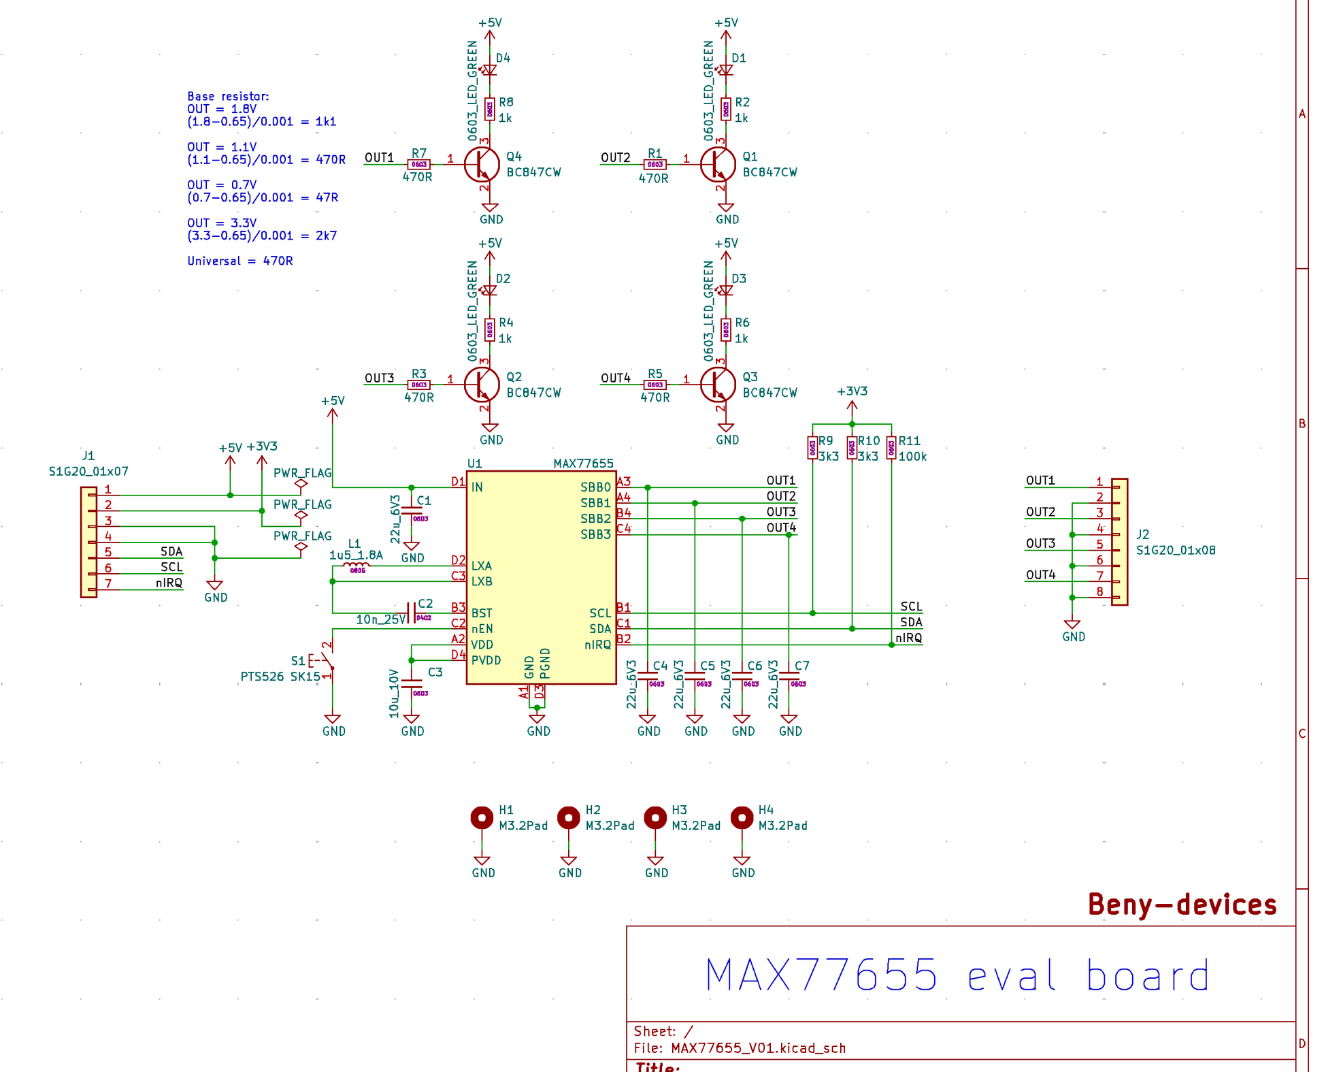The image size is (1324, 1072).
Task: Select the J1 connector symbol
Action: point(88,542)
